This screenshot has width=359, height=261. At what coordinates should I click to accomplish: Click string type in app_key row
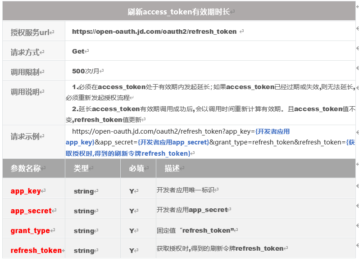[84, 191]
